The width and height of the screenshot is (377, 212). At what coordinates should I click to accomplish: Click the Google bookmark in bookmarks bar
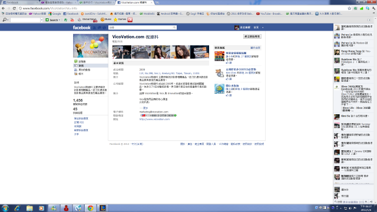pyautogui.click(x=55, y=14)
